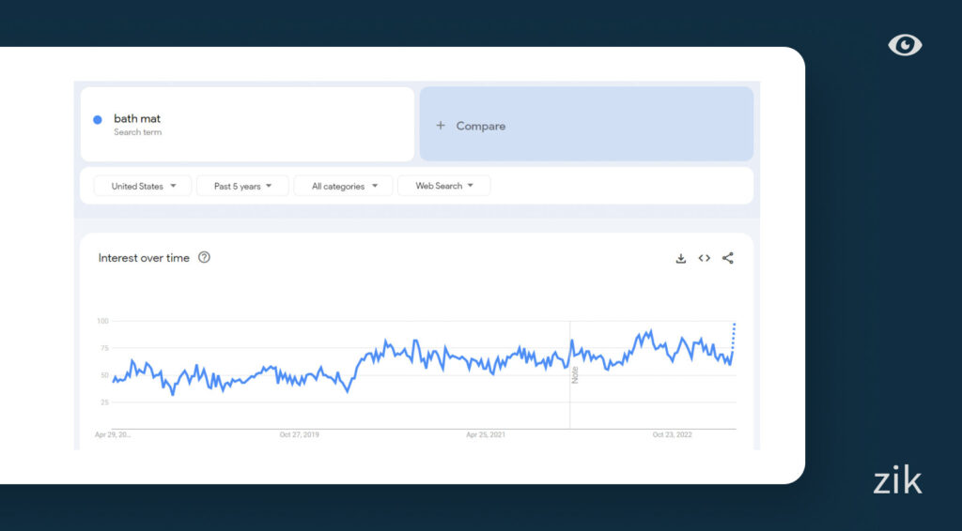This screenshot has height=531, width=962.
Task: Click the Interest over time heading
Action: (x=144, y=258)
